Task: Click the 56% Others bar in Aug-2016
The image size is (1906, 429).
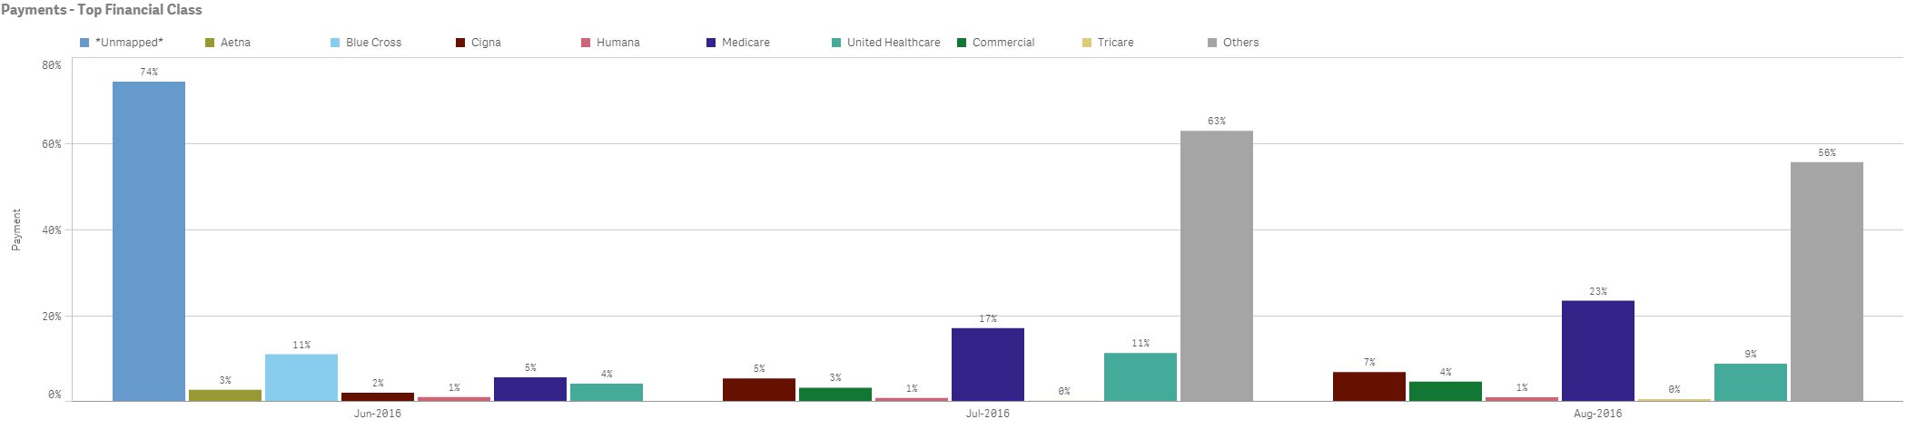Action: tap(1827, 281)
